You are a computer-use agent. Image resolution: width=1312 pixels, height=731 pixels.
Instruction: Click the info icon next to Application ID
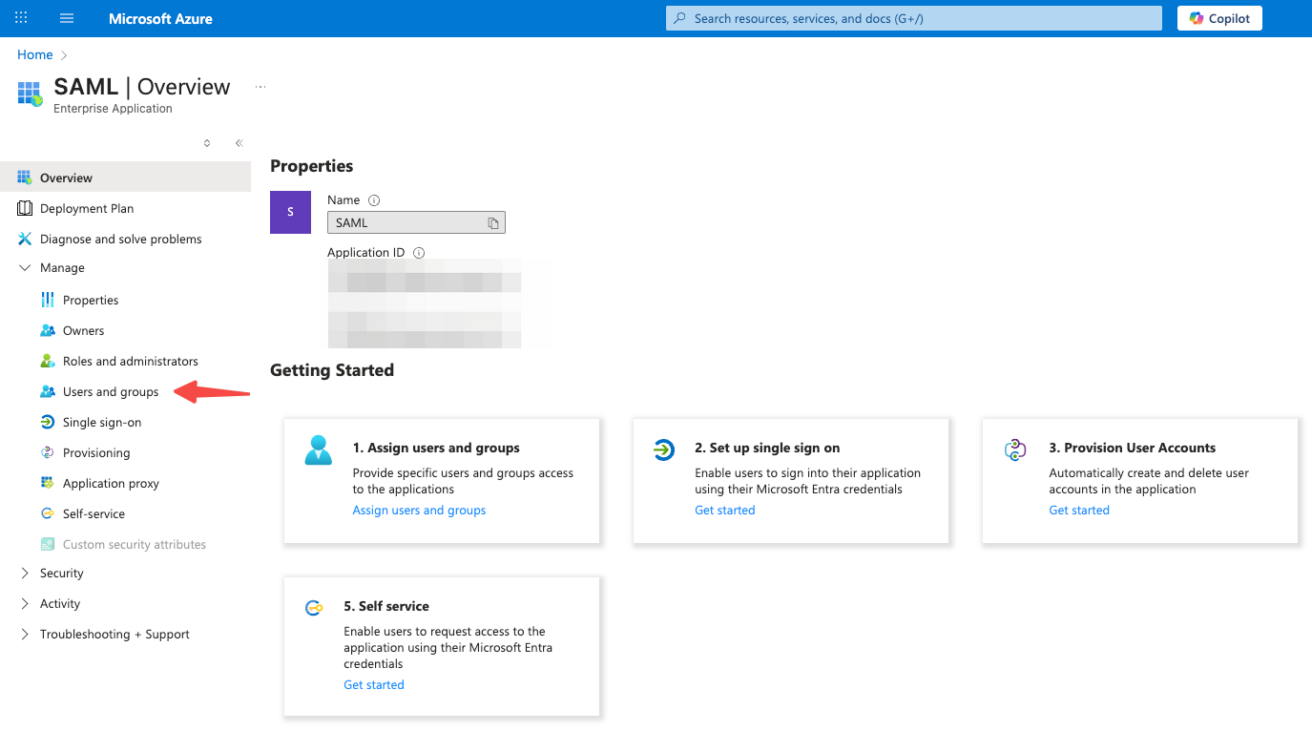coord(418,252)
